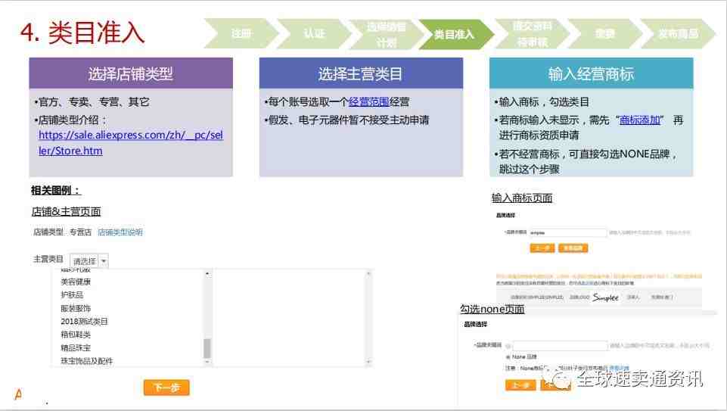Open the 商标添加 link
The height and width of the screenshot is (411, 727).
[x=640, y=120]
